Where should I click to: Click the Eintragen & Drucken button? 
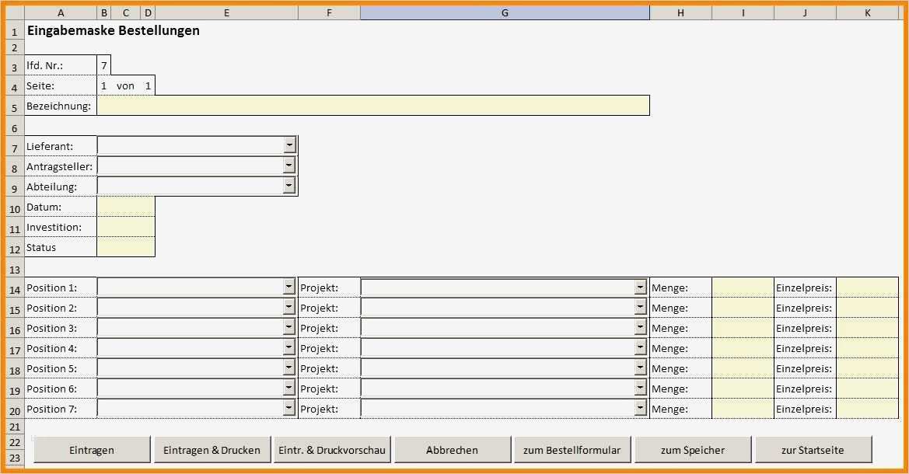pyautogui.click(x=212, y=449)
